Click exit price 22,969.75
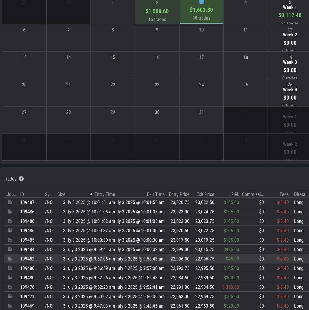 [x=205, y=296]
